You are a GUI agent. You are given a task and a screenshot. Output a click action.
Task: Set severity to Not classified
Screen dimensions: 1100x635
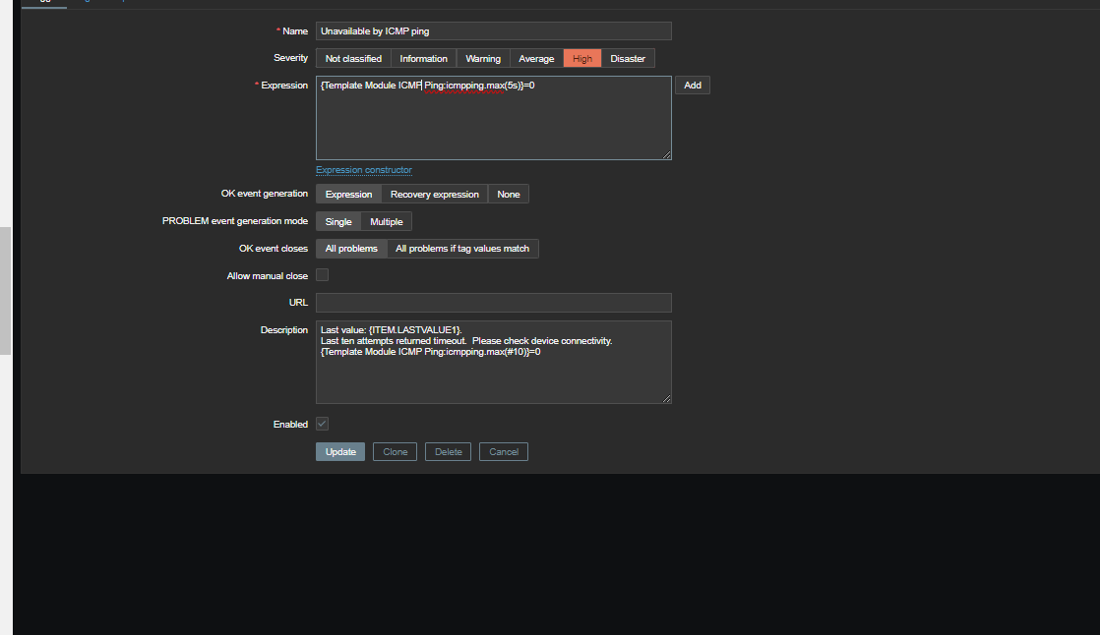pyautogui.click(x=353, y=59)
